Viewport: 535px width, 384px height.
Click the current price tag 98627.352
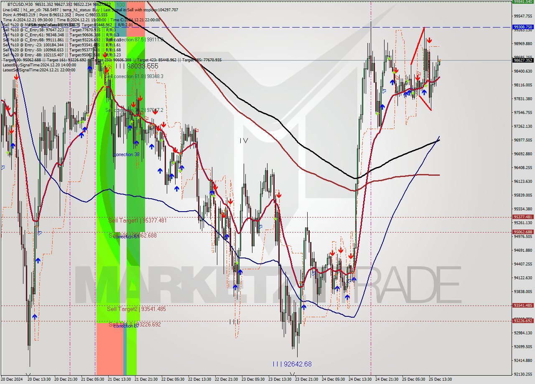[x=523, y=60]
